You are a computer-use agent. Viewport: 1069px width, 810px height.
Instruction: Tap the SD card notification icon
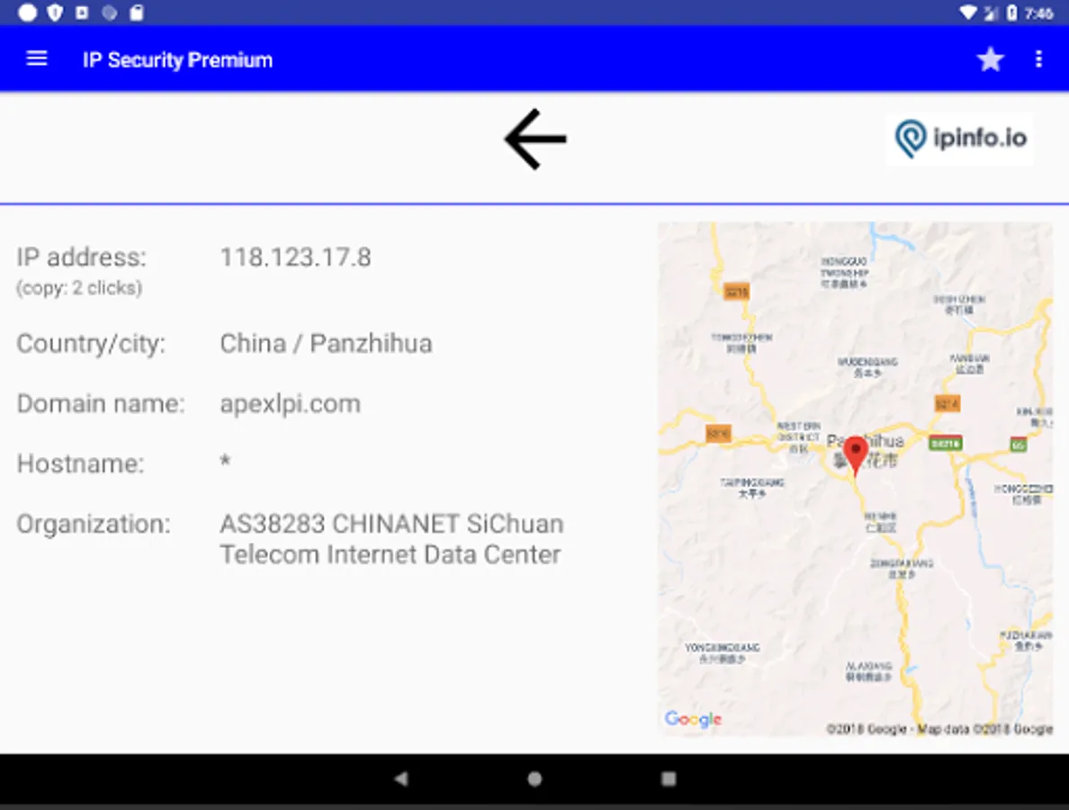point(137,13)
